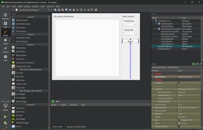Open the Dimensions combo box
Image resolution: width=203 pixels, height=130 pixels.
130,25
